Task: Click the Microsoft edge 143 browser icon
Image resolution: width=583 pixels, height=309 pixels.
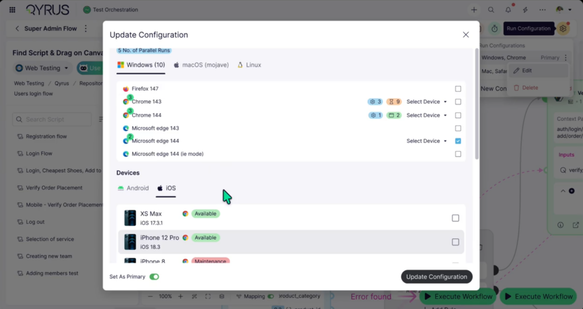Action: click(126, 128)
